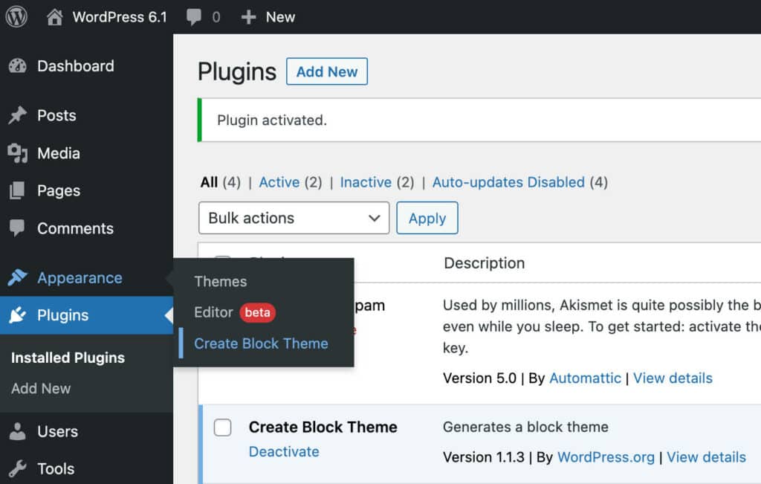Select the Dashboard gauge icon
Screen dimensions: 761x484
tap(19, 66)
